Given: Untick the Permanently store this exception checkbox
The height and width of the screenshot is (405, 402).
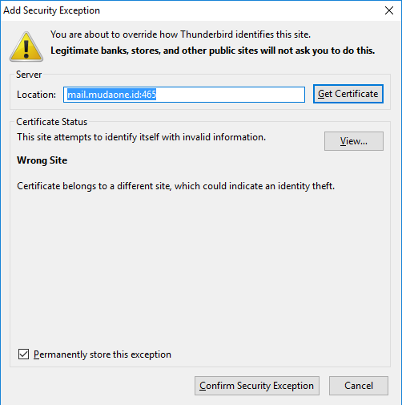Looking at the screenshot, I should [23, 354].
